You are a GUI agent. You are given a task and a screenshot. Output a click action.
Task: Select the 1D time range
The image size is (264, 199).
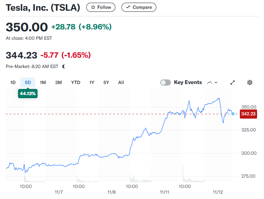pyautogui.click(x=13, y=83)
